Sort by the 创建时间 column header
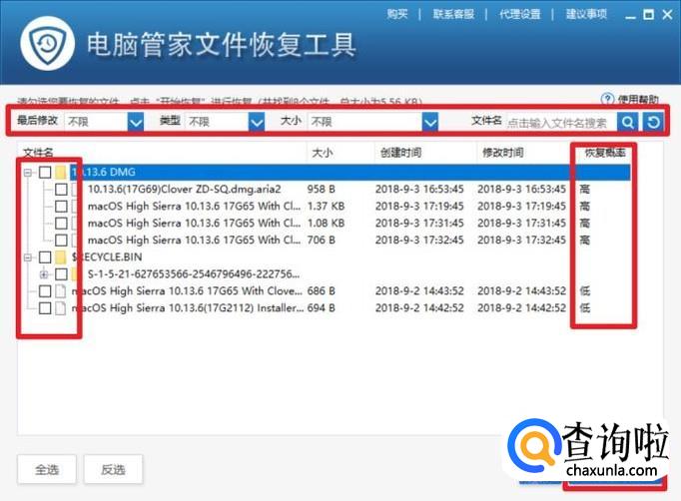The height and width of the screenshot is (501, 681). click(400, 153)
